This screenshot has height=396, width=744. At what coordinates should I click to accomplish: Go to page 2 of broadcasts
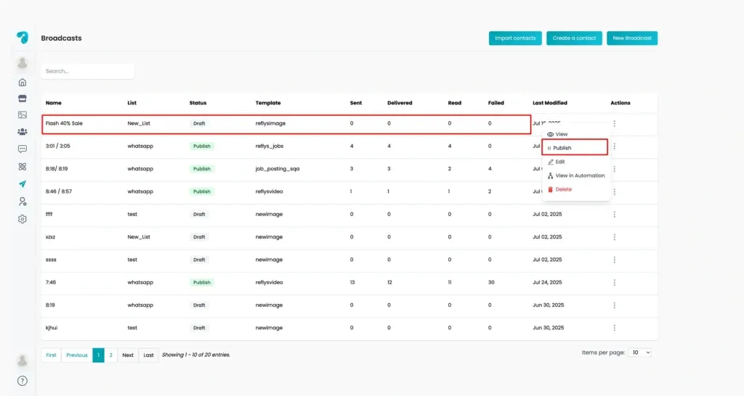(x=110, y=355)
